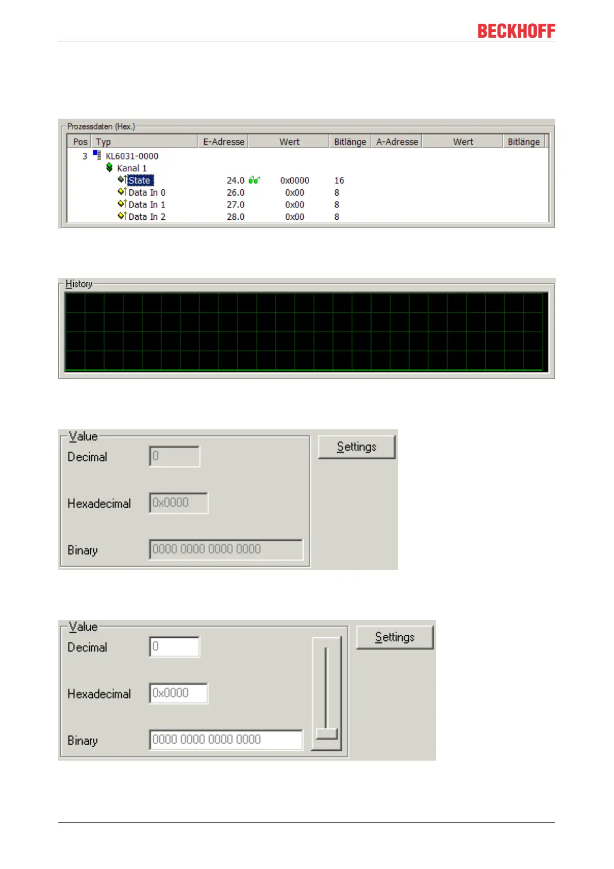Click the first Wert column header
Viewport: 614px width, 869px height.
click(289, 141)
